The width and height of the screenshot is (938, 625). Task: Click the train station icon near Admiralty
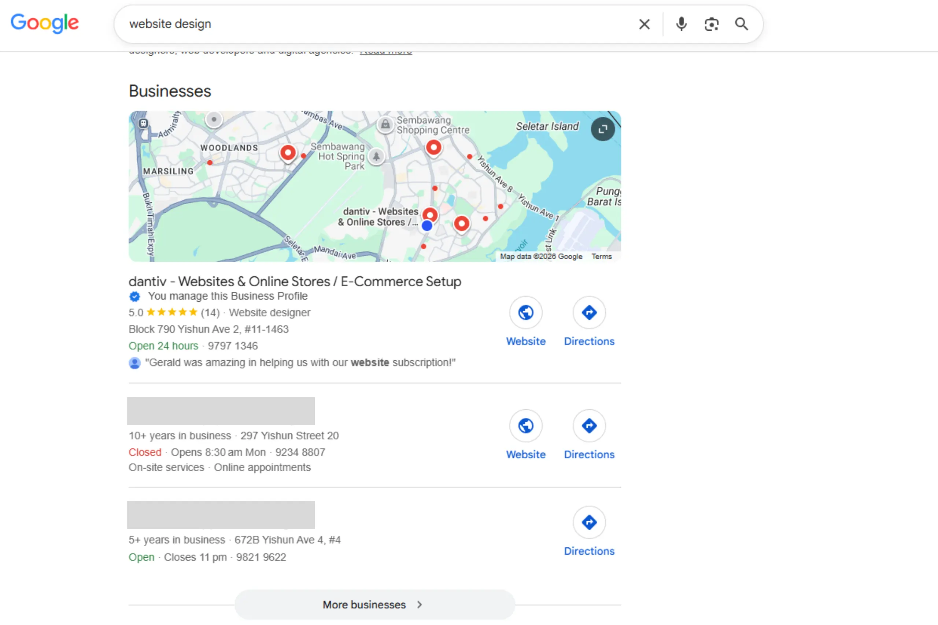point(143,123)
